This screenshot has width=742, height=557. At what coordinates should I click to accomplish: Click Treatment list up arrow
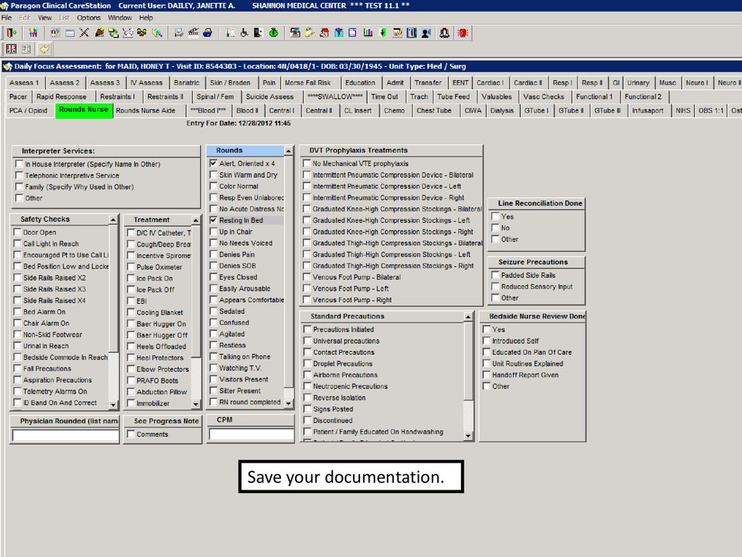[196, 220]
